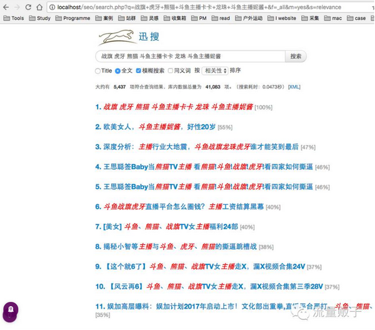This screenshot has width=375, height=330.
Task: Enable the 同义词 checkbox
Action: pyautogui.click(x=171, y=70)
